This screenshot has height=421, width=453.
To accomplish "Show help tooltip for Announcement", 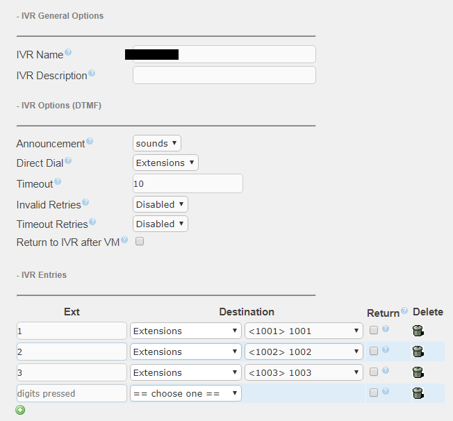I will click(89, 142).
